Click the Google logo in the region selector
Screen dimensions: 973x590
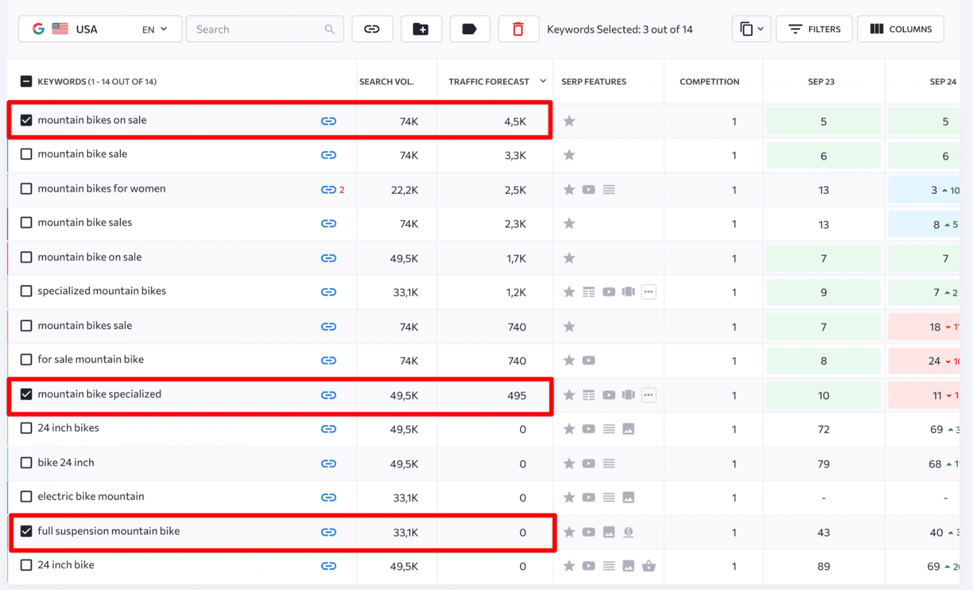pyautogui.click(x=38, y=28)
